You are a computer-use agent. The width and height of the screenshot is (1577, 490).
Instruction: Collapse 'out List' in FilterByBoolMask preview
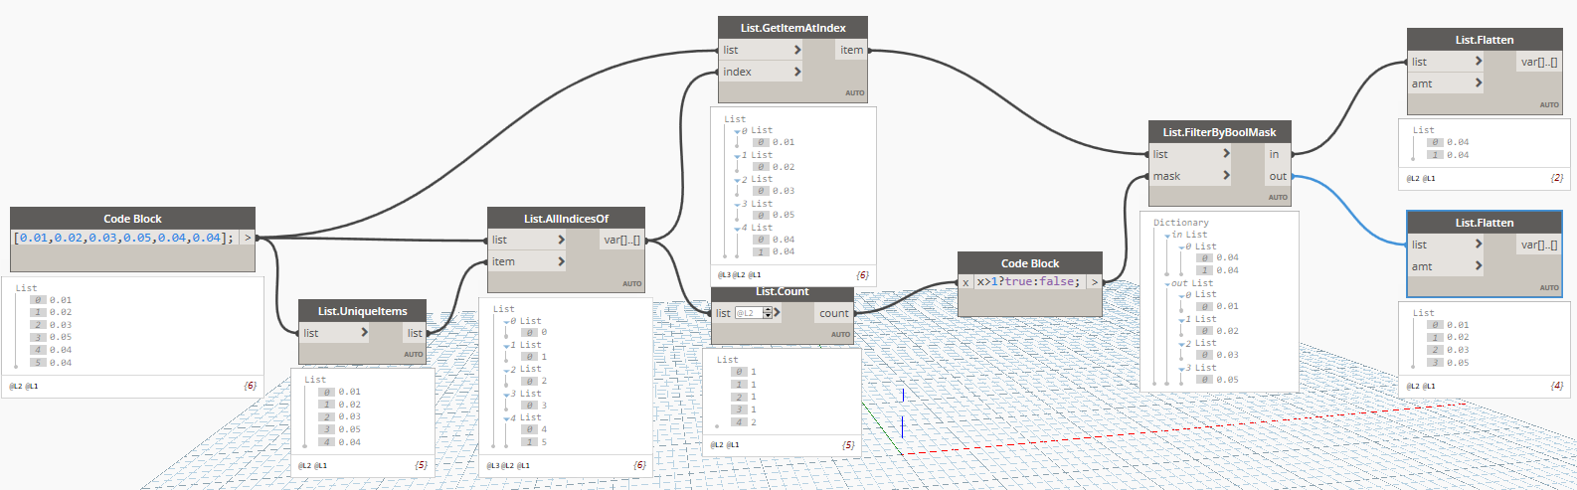[x=1167, y=284]
